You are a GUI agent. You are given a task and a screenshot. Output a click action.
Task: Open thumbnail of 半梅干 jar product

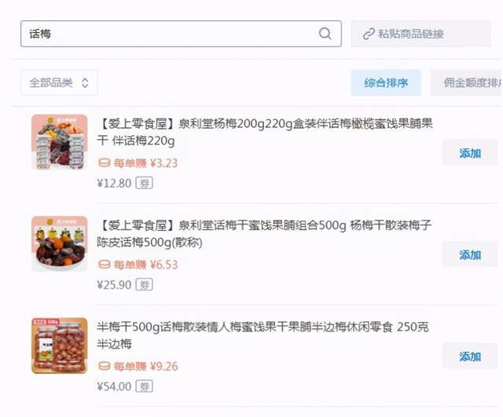point(60,346)
